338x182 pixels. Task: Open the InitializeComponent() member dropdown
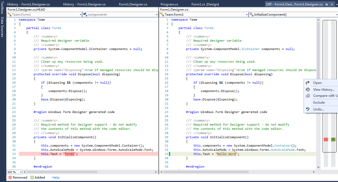[x=335, y=14]
